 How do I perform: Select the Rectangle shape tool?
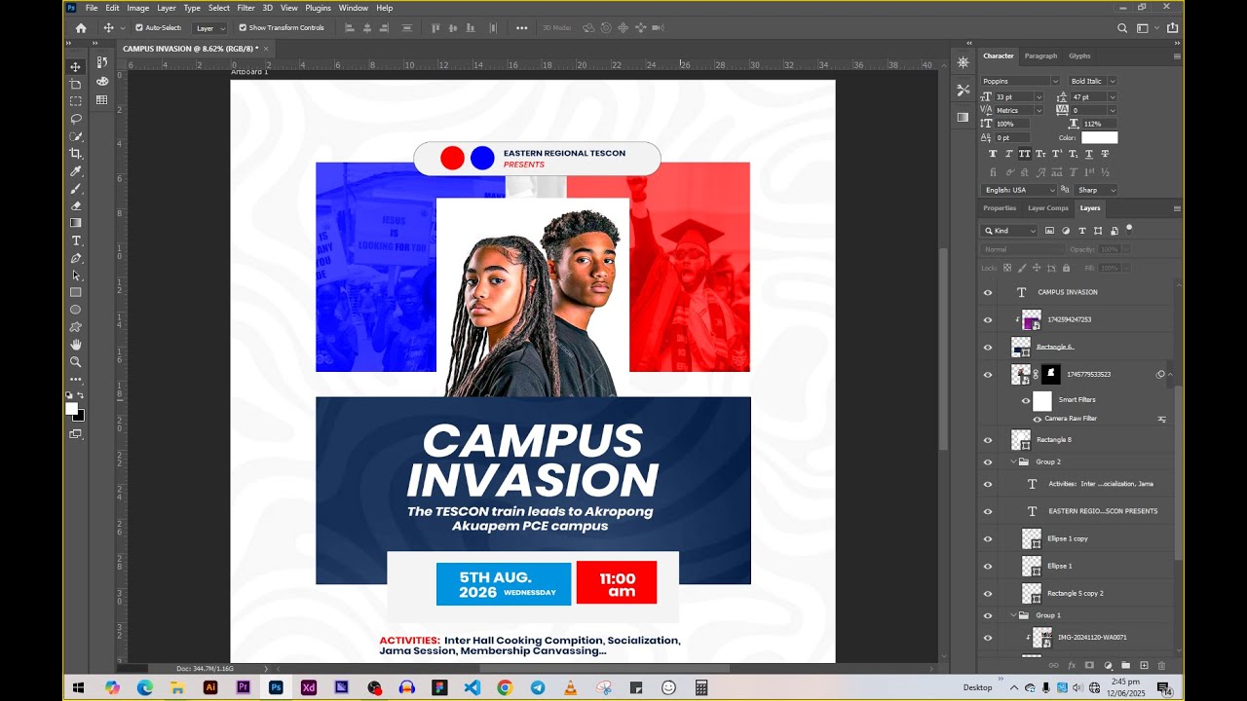point(75,292)
